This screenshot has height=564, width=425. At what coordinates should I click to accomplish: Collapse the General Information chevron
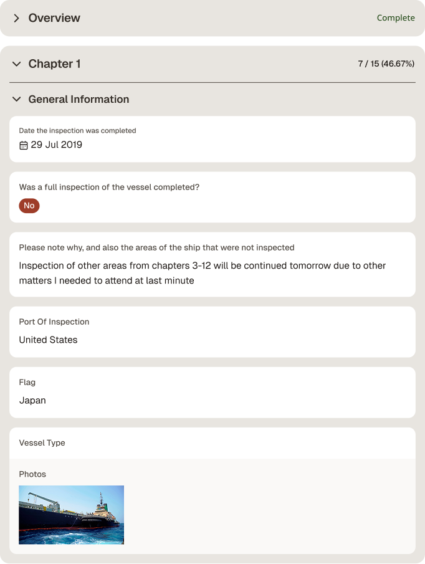16,99
